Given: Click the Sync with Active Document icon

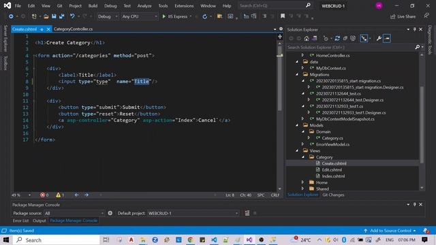Looking at the screenshot, I should tap(337, 38).
